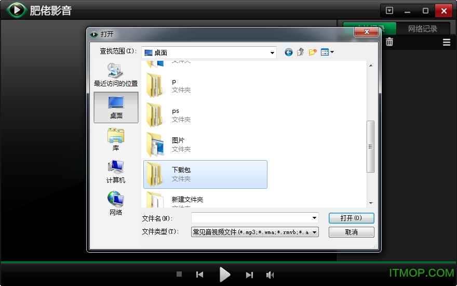Open the view menu icon in the dialog
This screenshot has height=286, width=457.
point(325,52)
